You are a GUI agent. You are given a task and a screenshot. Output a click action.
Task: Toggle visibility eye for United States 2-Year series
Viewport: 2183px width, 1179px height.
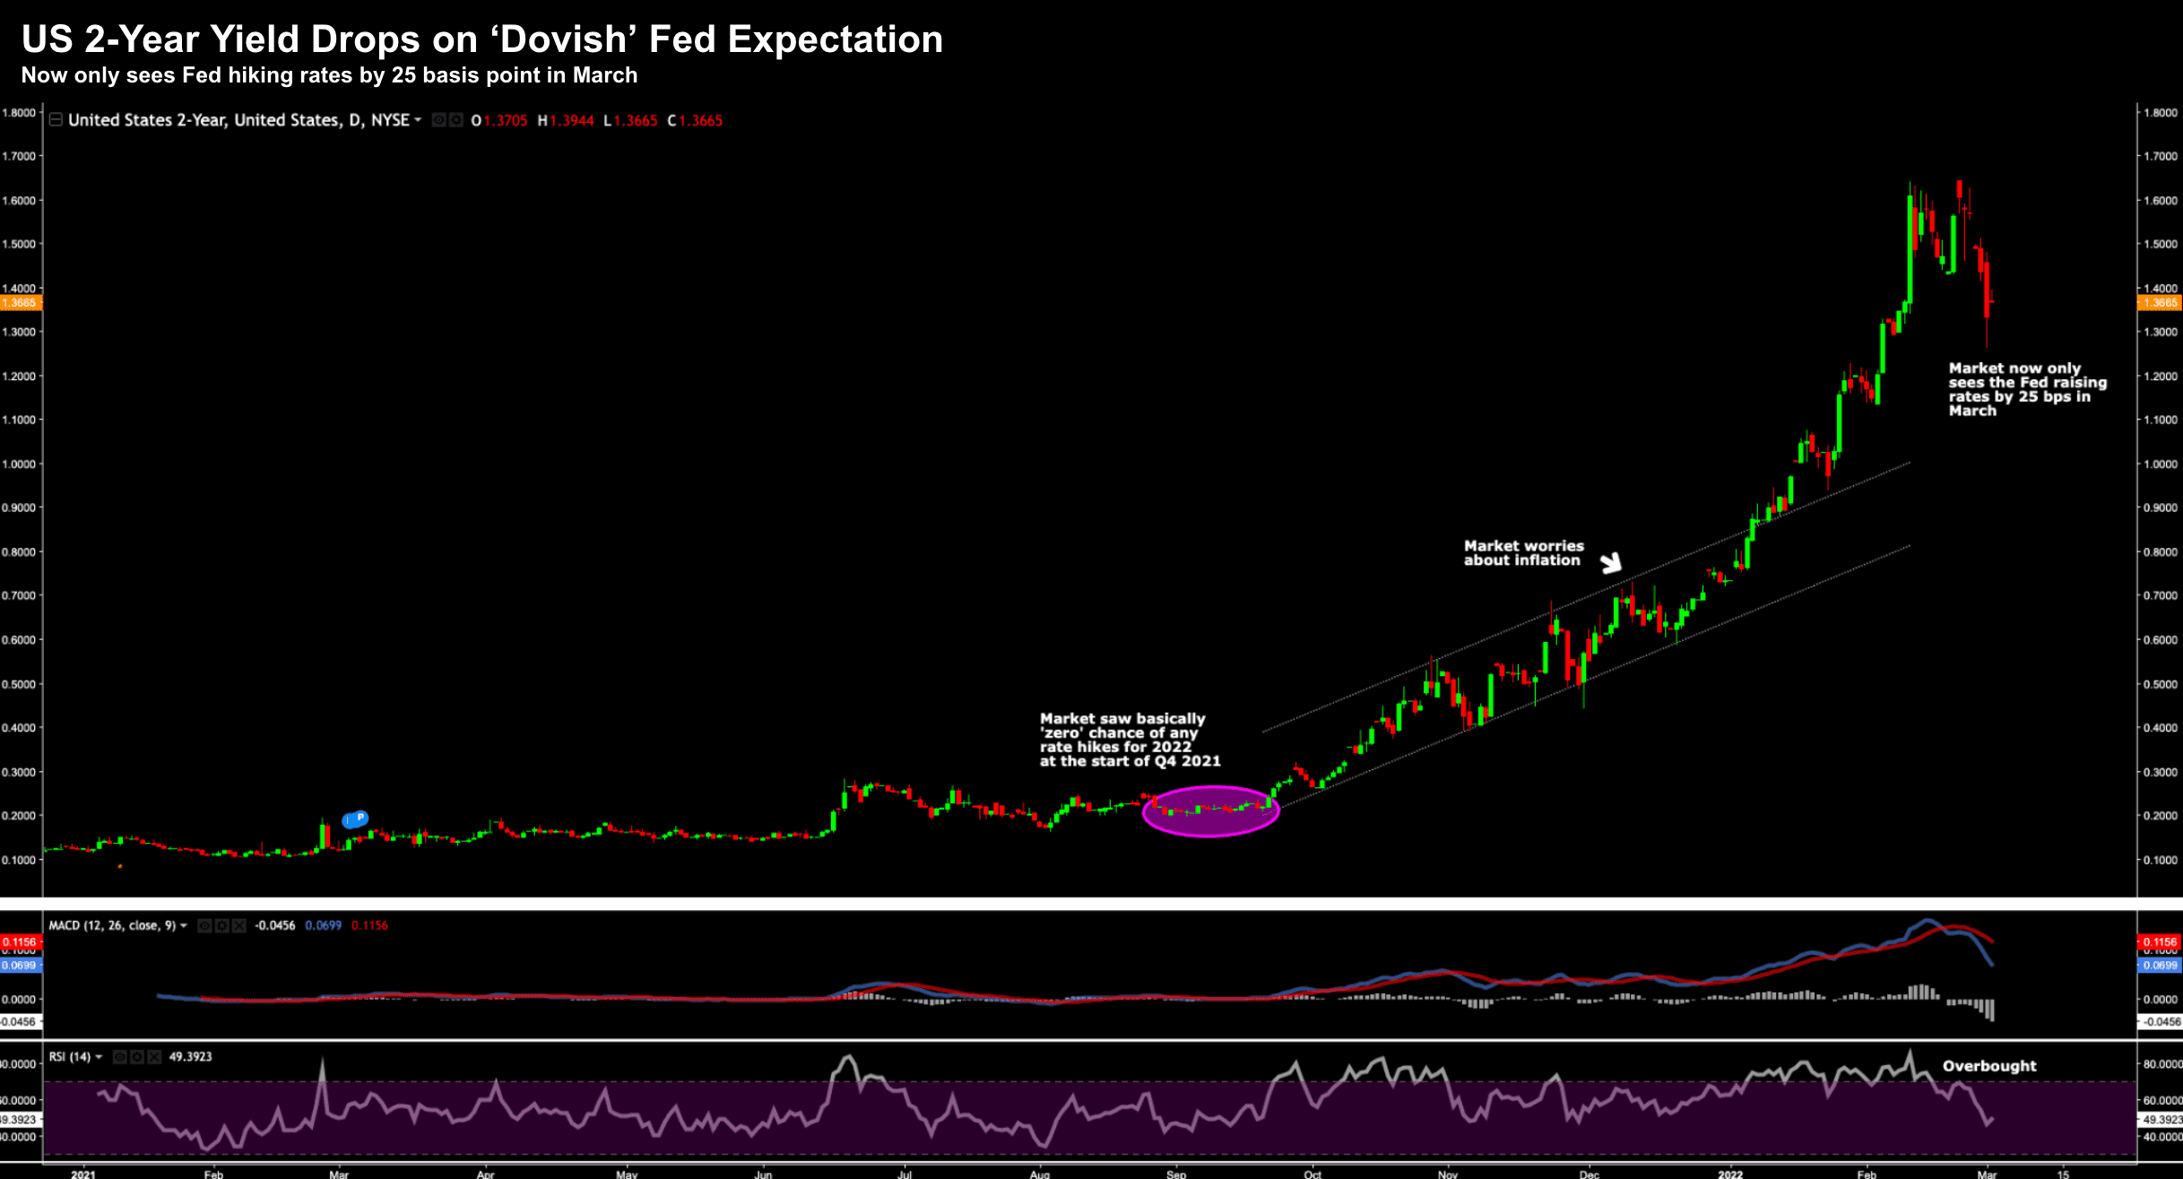point(439,120)
